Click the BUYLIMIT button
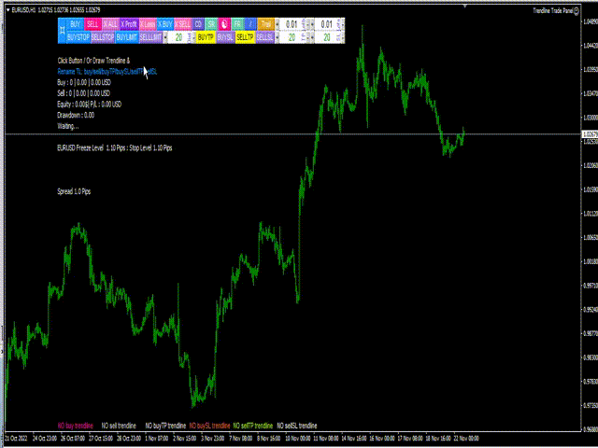The image size is (598, 448). [x=127, y=37]
